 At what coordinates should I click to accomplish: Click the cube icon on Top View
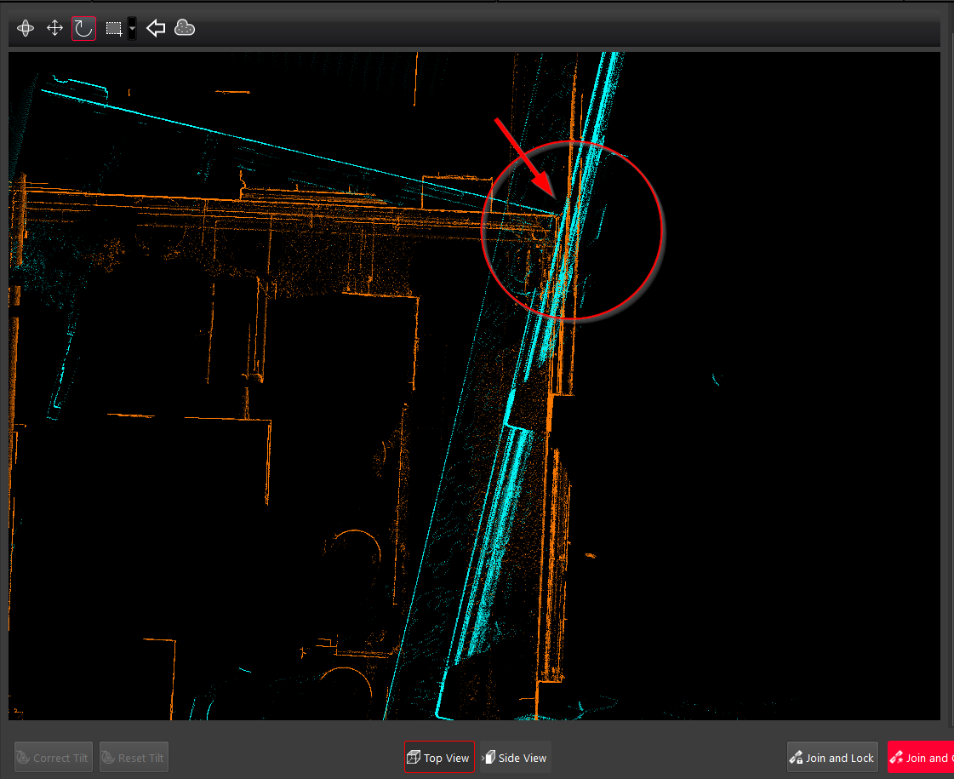414,758
